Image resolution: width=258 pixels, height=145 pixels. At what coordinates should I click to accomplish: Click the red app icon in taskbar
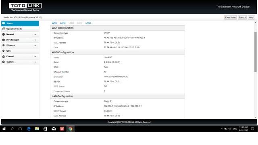click(62, 129)
